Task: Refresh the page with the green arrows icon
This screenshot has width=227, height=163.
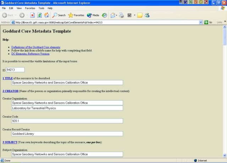Action: click(x=39, y=15)
